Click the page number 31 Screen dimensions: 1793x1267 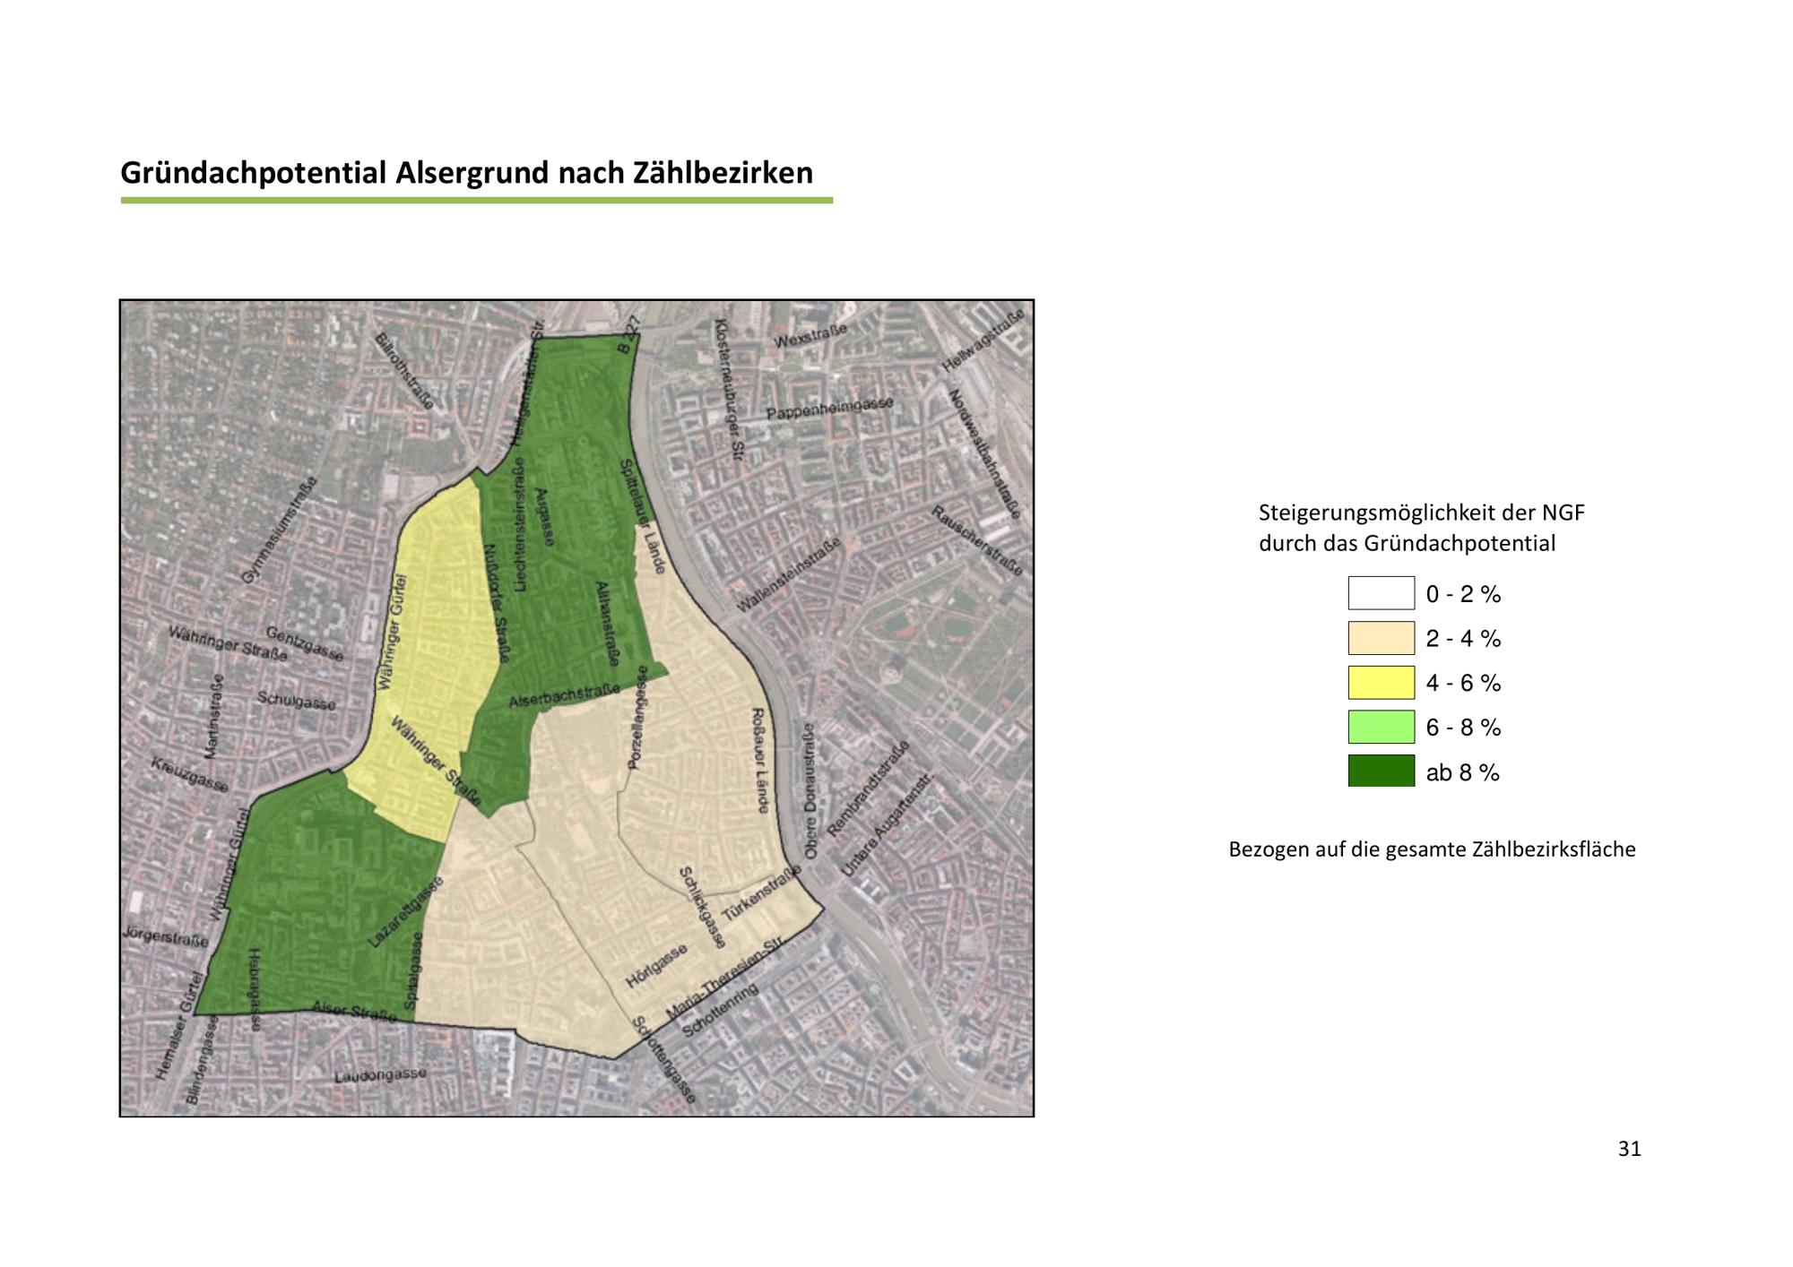1629,1149
